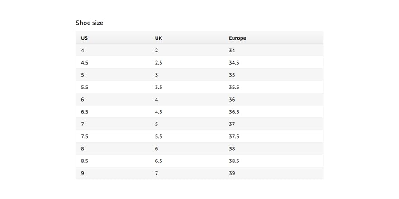
Task: Click the US column header
Action: (84, 38)
